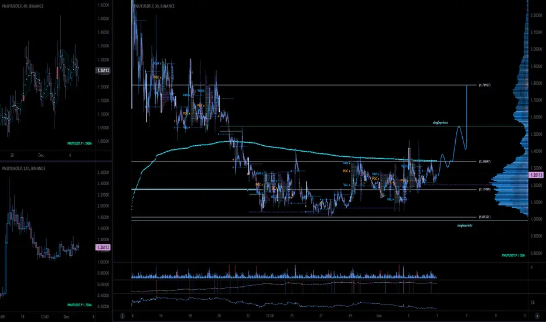The width and height of the screenshot is (546, 322).
Task: Select the PNUTUSDT.P 12h BINANCE chart title
Action: (x=23, y=168)
